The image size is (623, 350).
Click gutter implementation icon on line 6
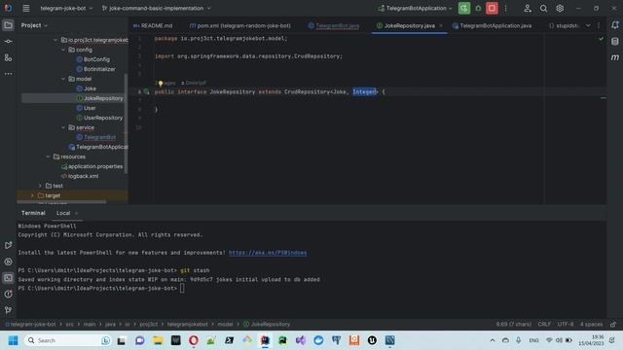146,91
